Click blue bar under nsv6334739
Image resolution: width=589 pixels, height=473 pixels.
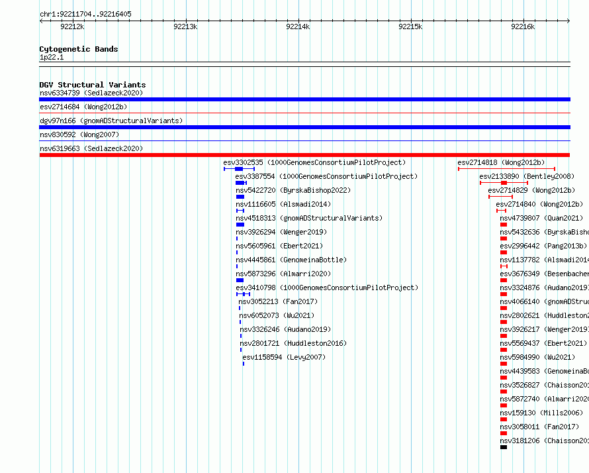(304, 99)
